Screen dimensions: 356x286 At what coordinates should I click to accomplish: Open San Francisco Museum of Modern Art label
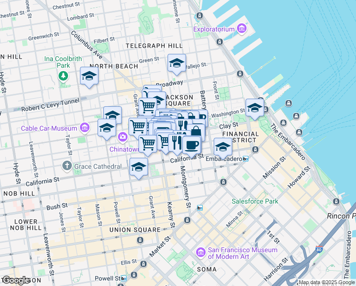243,253
